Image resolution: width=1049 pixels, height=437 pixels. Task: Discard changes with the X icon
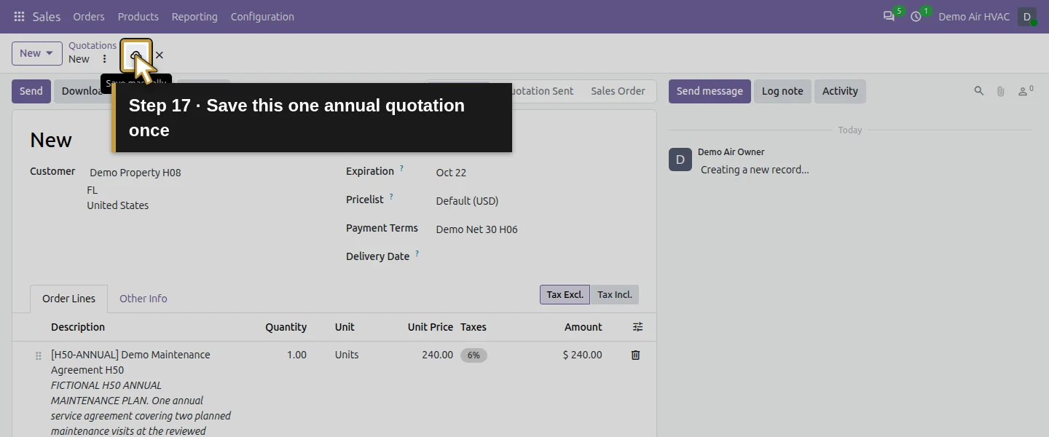coord(160,55)
